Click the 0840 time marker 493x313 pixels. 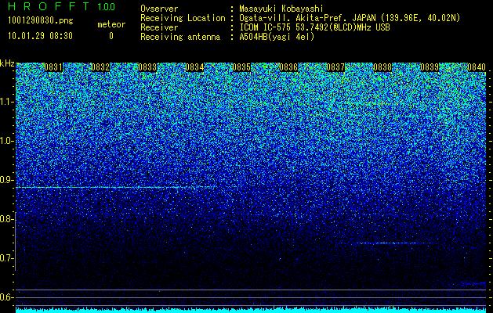pos(477,67)
